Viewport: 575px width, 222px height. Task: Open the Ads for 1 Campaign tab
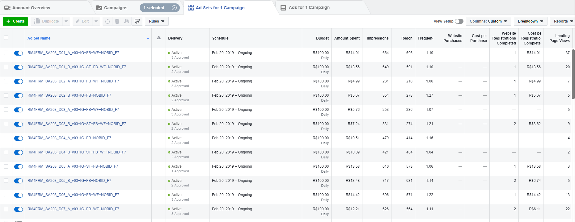coord(309,7)
